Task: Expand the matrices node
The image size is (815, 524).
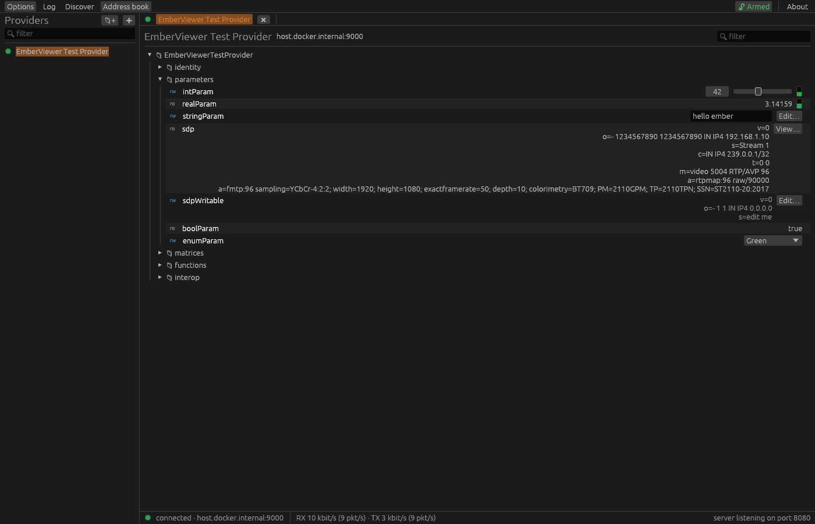Action: (x=160, y=253)
